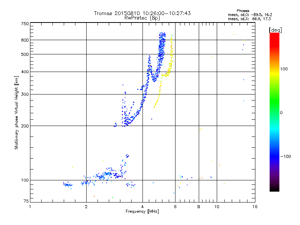This screenshot has height=225, width=300.
Task: Click the colorbar label '-100'
Action: (x=285, y=156)
